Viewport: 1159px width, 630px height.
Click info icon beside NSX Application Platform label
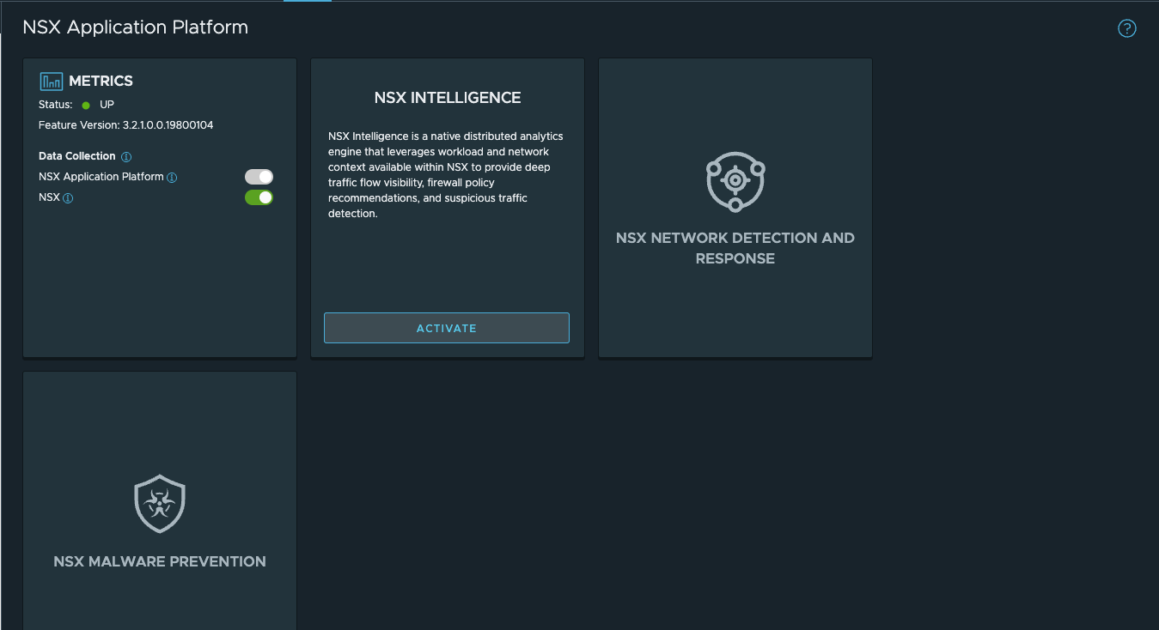[x=172, y=178]
